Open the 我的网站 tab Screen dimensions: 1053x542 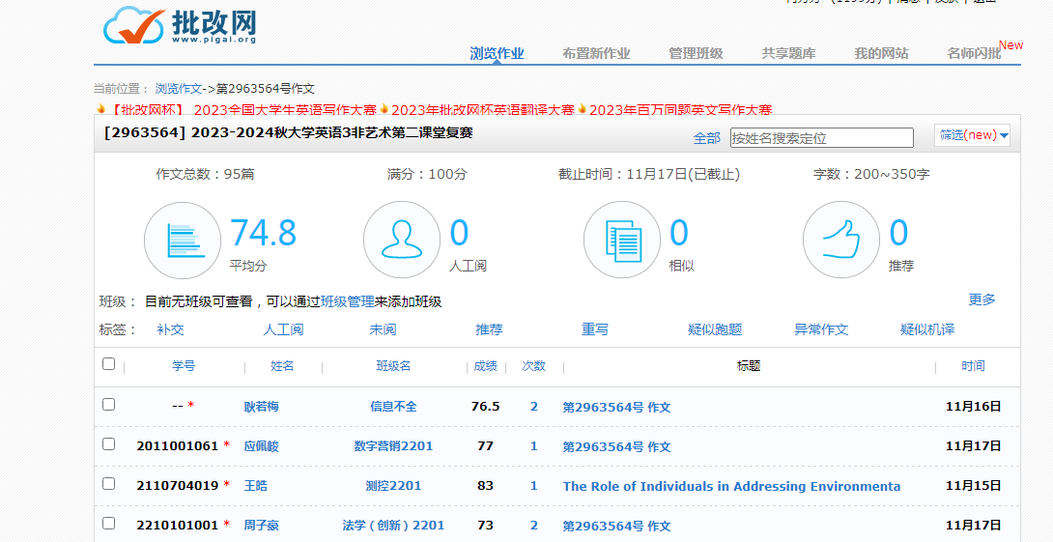[881, 53]
